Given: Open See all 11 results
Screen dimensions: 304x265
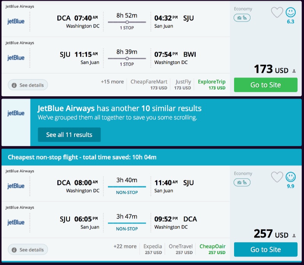Looking at the screenshot, I should tap(69, 135).
